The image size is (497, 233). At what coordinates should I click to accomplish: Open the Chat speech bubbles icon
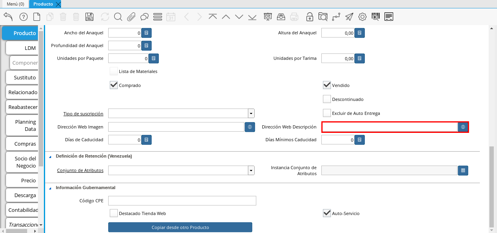click(x=145, y=17)
